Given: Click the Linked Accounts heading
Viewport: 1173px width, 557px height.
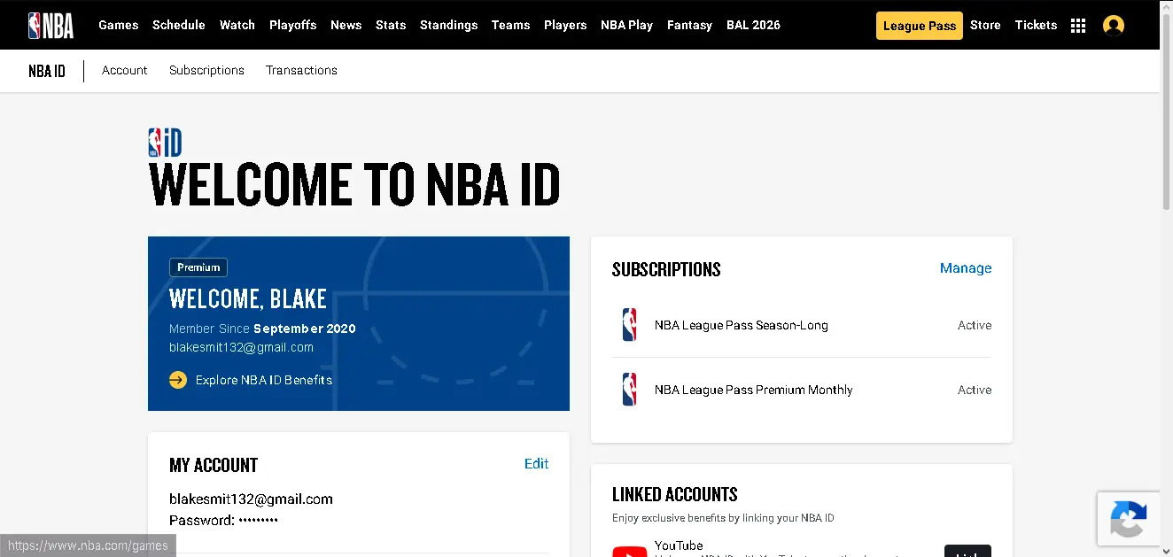Looking at the screenshot, I should (x=675, y=494).
